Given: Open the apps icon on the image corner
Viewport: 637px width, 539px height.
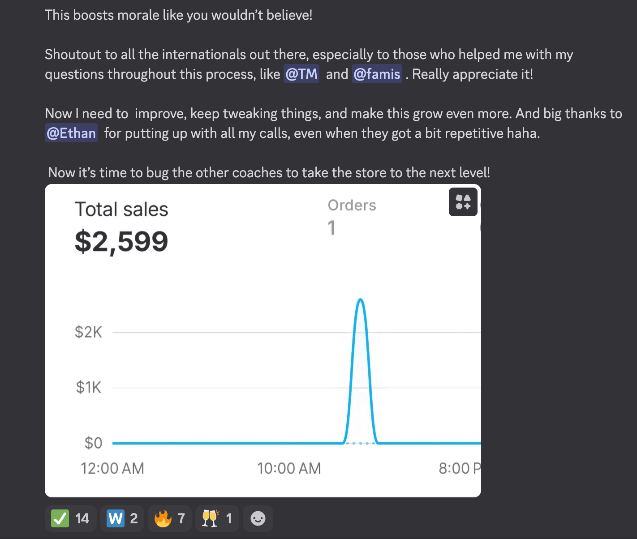Looking at the screenshot, I should (463, 202).
